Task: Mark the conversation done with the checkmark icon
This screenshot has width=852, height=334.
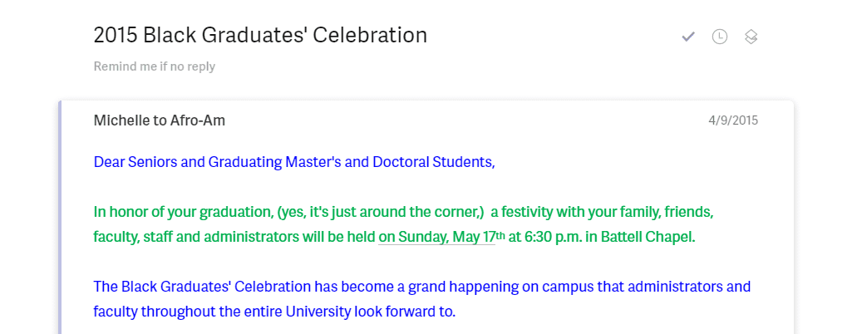Action: (x=688, y=37)
